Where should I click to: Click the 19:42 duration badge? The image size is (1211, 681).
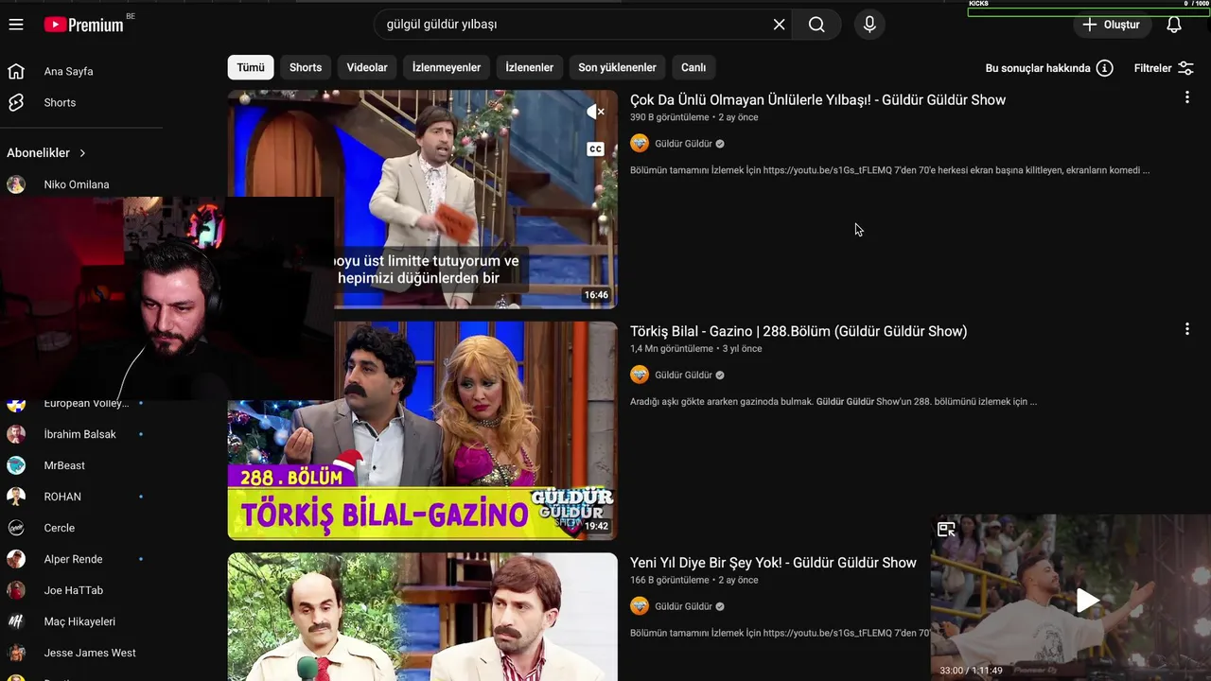tap(596, 526)
